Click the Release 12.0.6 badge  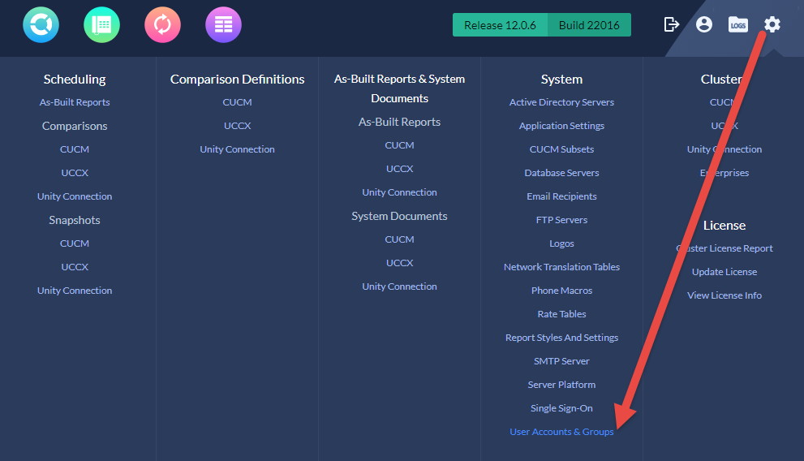[x=500, y=24]
